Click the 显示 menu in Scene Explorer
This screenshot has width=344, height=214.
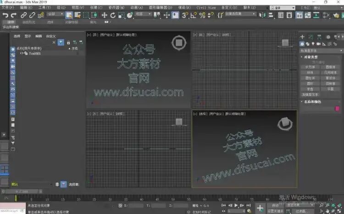click(28, 36)
